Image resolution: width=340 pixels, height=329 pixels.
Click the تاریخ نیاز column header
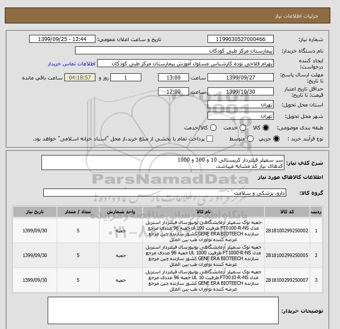[x=35, y=212]
